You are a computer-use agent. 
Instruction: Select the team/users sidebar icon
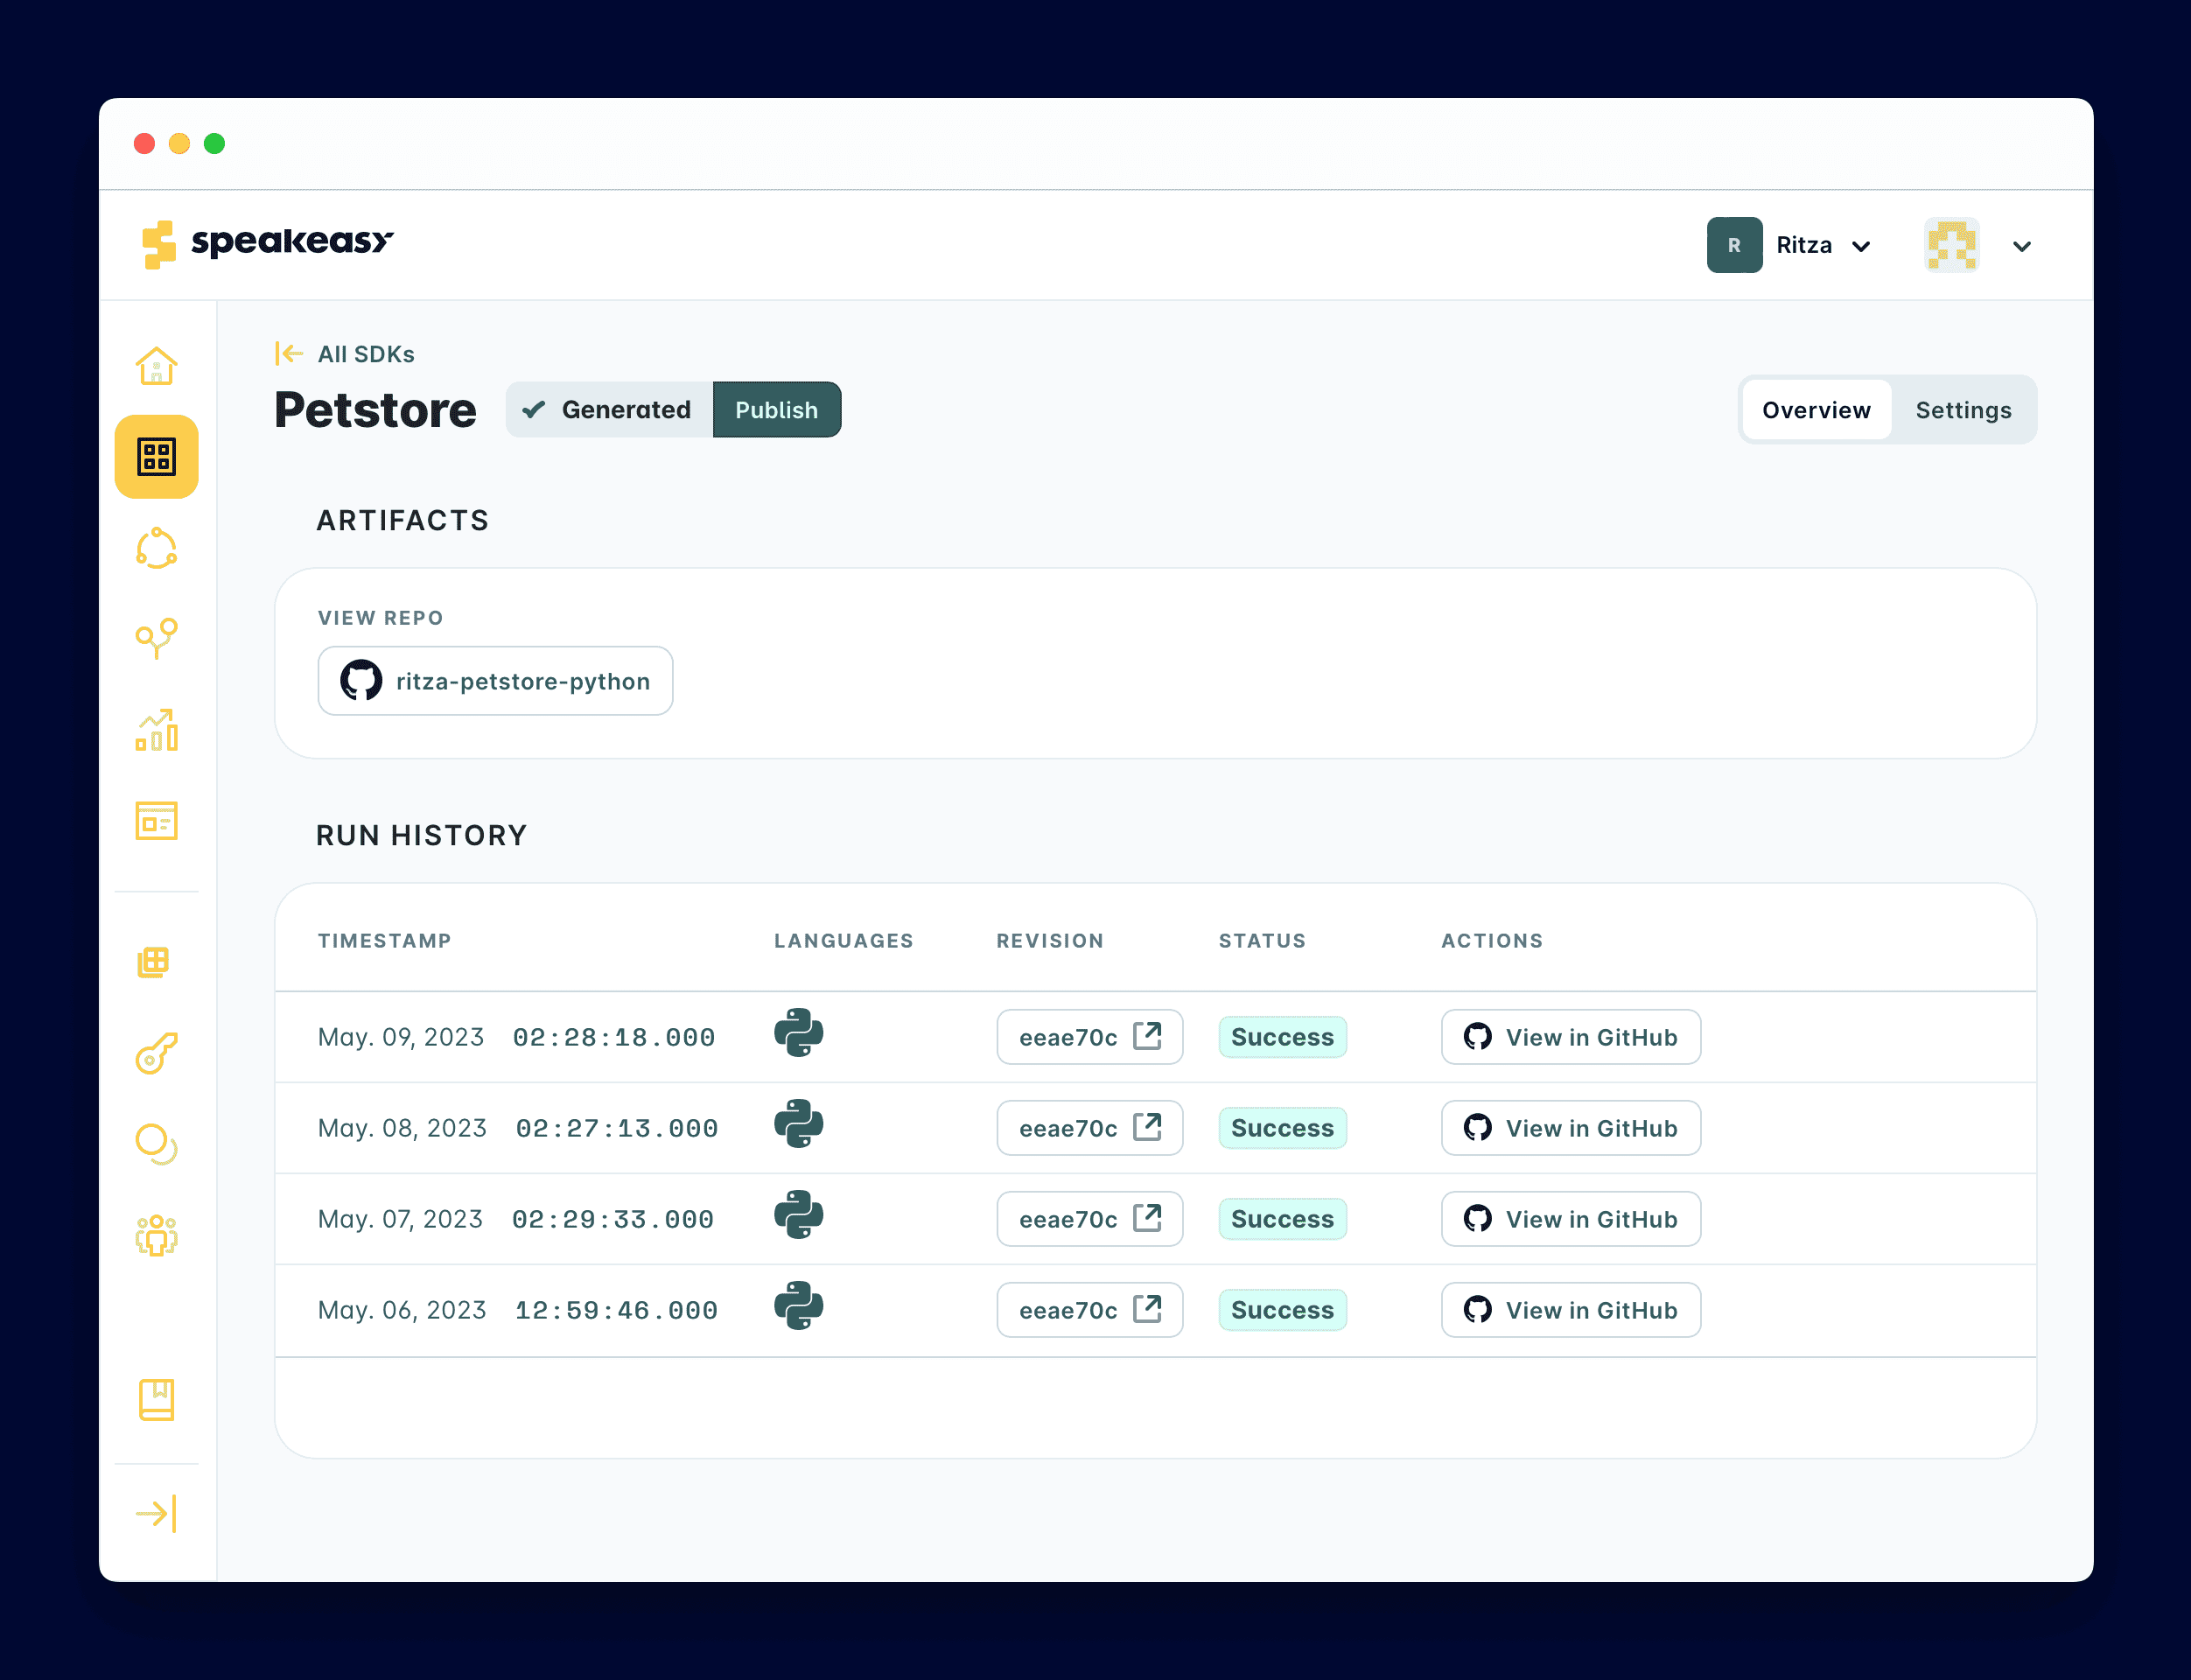157,1235
